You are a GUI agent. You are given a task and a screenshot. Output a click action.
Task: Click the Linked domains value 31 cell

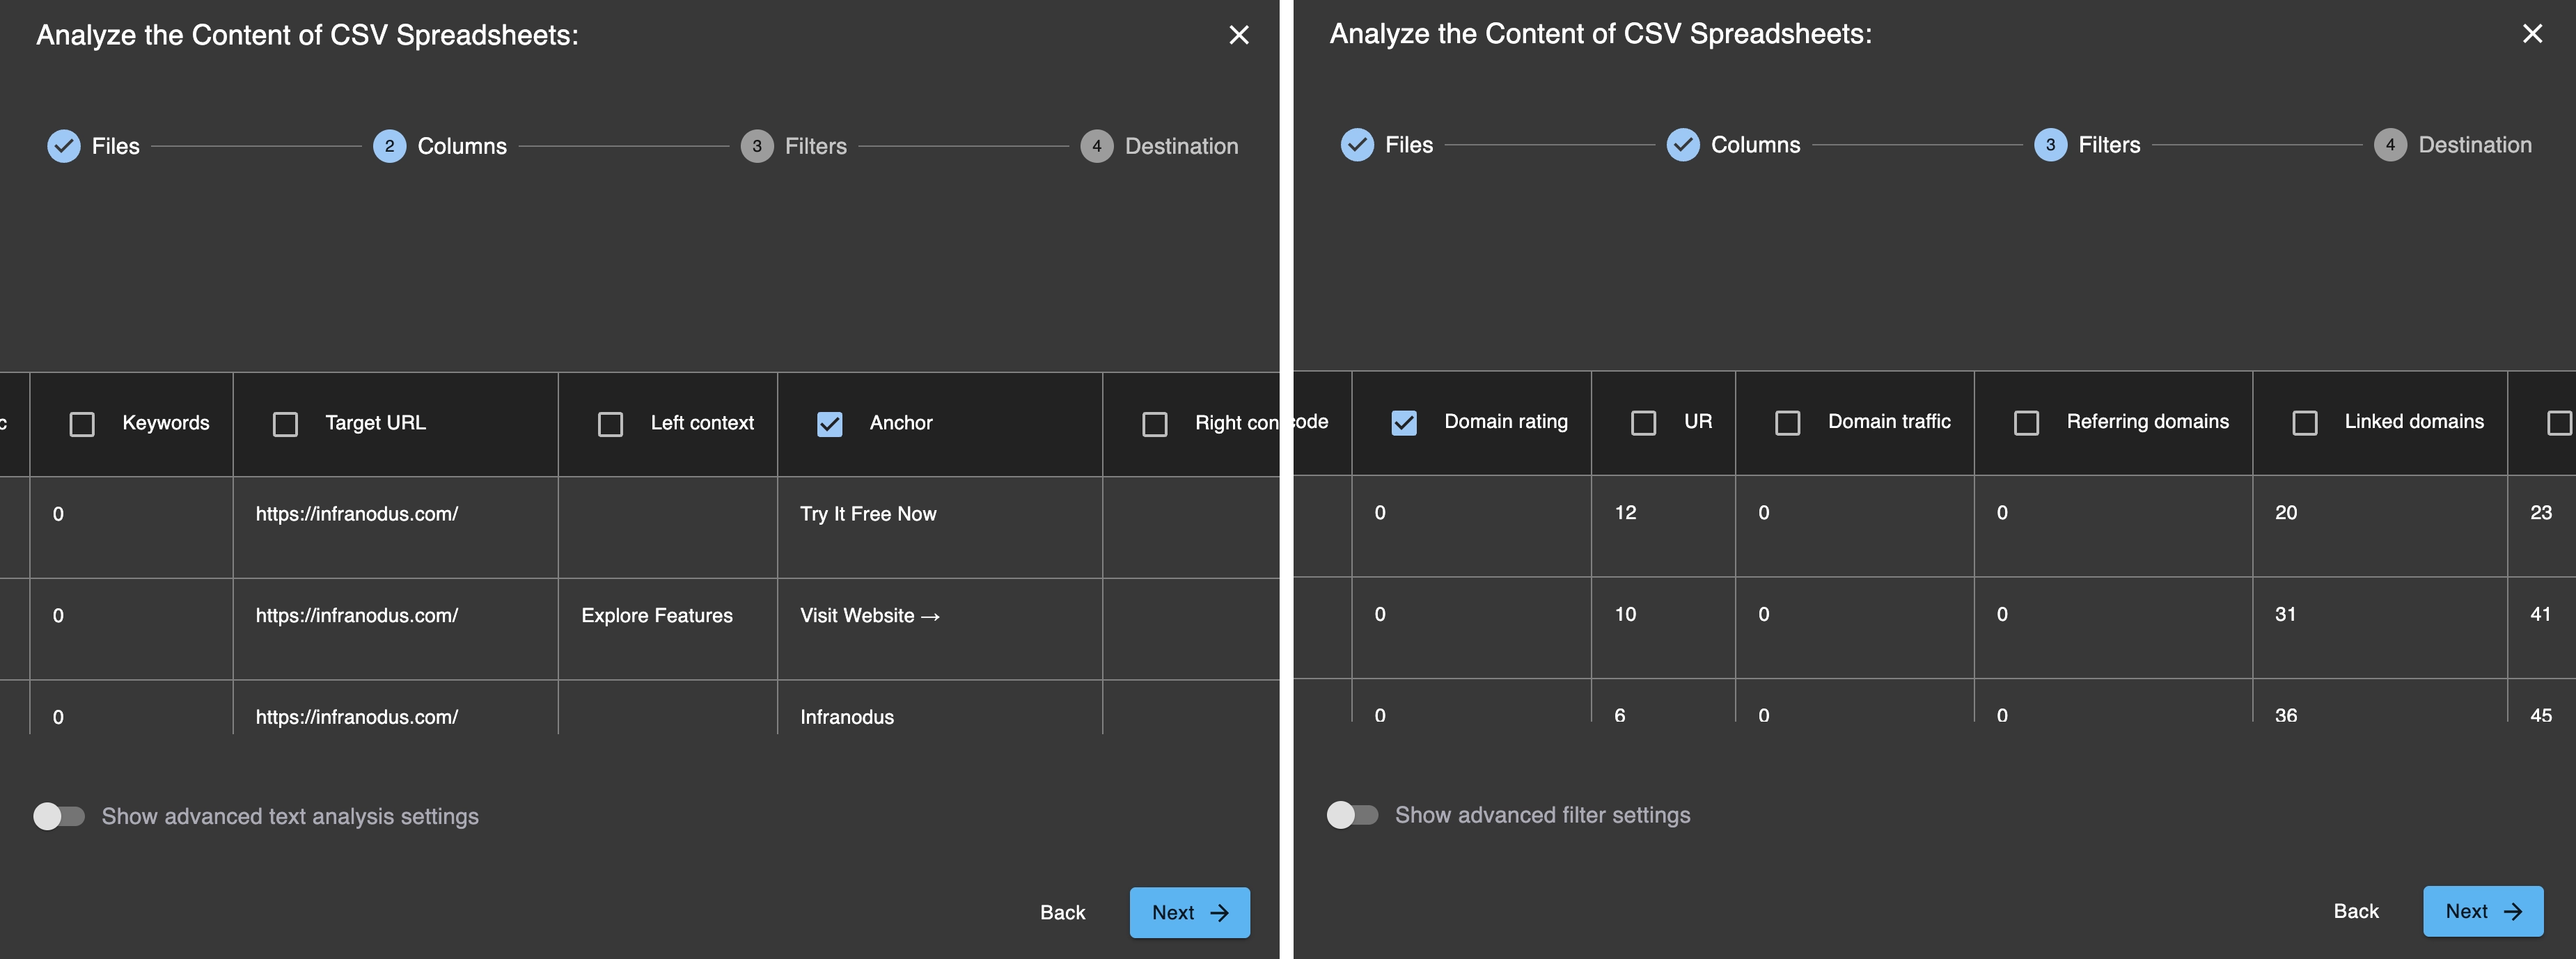pos(2380,628)
